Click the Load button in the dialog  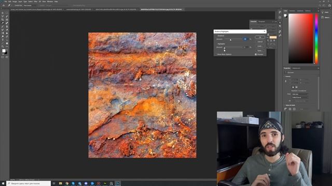(x=260, y=46)
